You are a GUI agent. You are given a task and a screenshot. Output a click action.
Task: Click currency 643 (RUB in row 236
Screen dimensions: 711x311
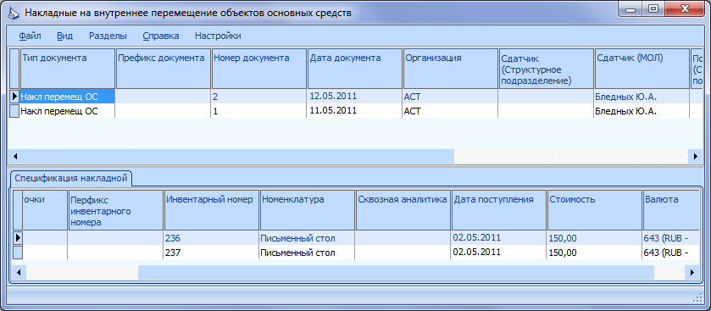tap(670, 237)
